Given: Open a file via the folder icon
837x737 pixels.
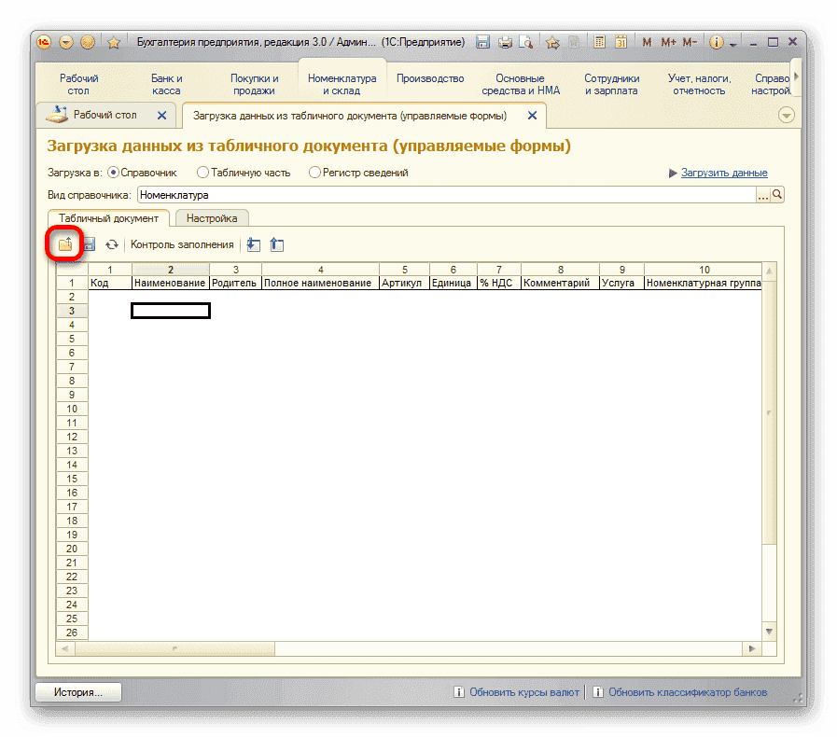Looking at the screenshot, I should 66,244.
